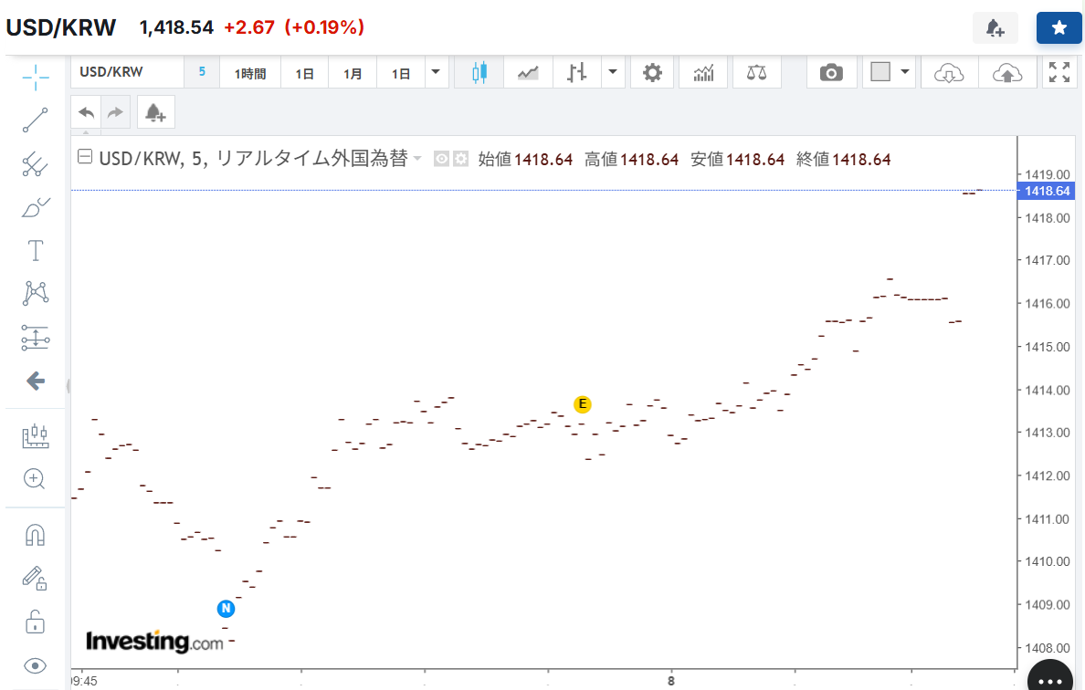
Task: Select the brush drawing tool
Action: click(36, 208)
